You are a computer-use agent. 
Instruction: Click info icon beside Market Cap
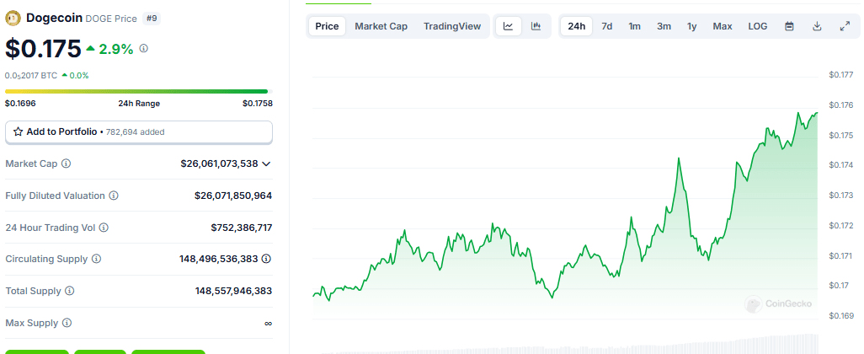[67, 164]
